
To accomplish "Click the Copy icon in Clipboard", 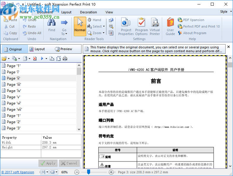I will pyautogui.click(x=6, y=33).
